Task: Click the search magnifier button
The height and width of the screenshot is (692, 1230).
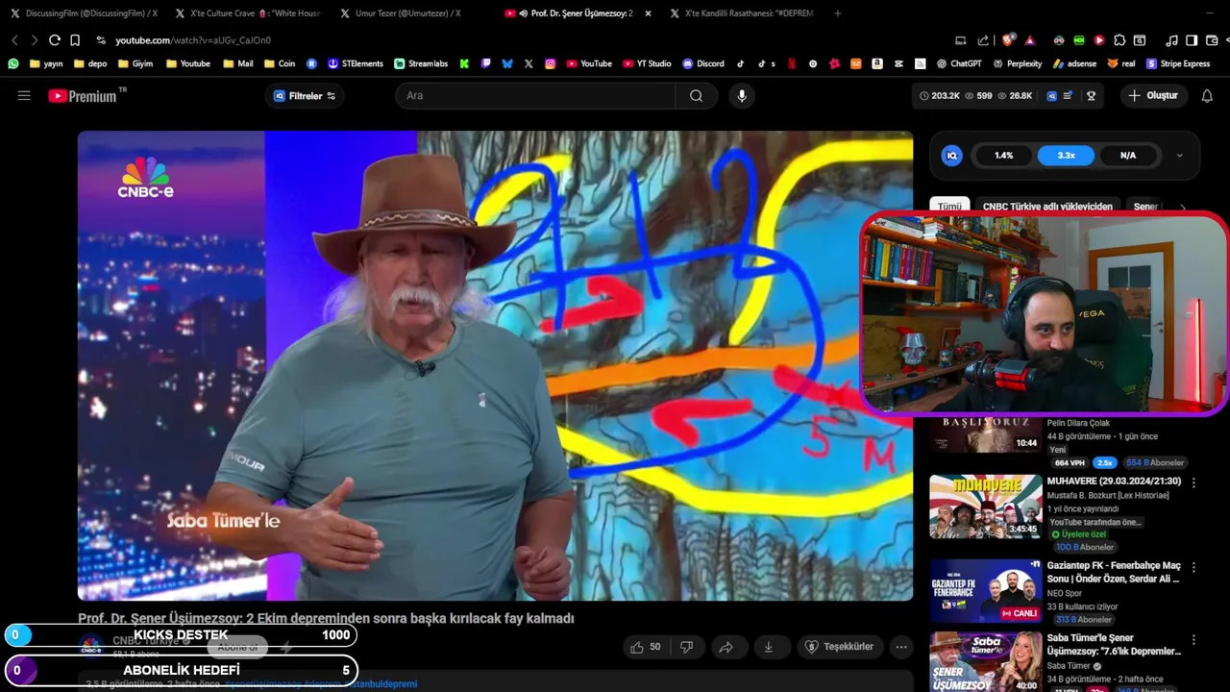Action: click(x=696, y=96)
